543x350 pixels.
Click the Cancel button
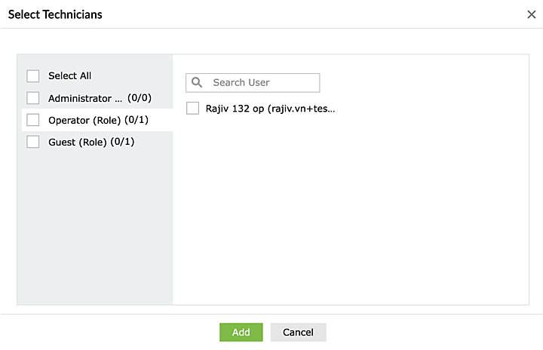(298, 333)
